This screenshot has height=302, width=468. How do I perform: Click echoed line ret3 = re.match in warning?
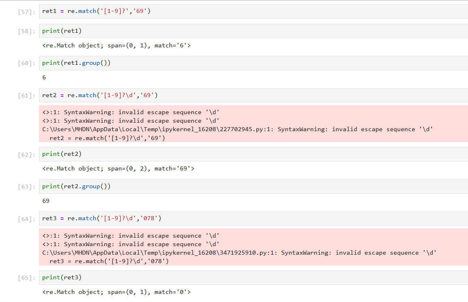(x=109, y=261)
